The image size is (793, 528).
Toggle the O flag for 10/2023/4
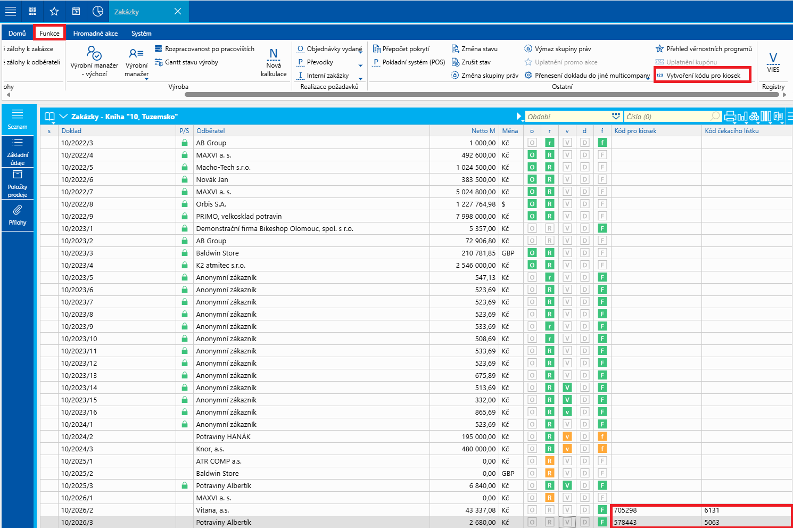click(x=532, y=265)
